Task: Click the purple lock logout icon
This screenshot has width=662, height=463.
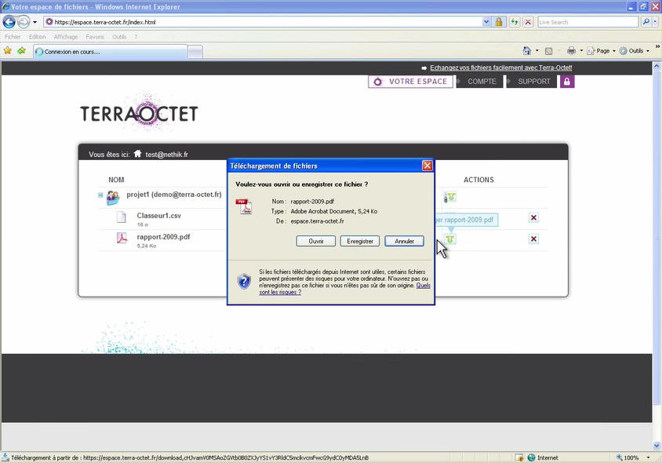Action: [x=567, y=82]
